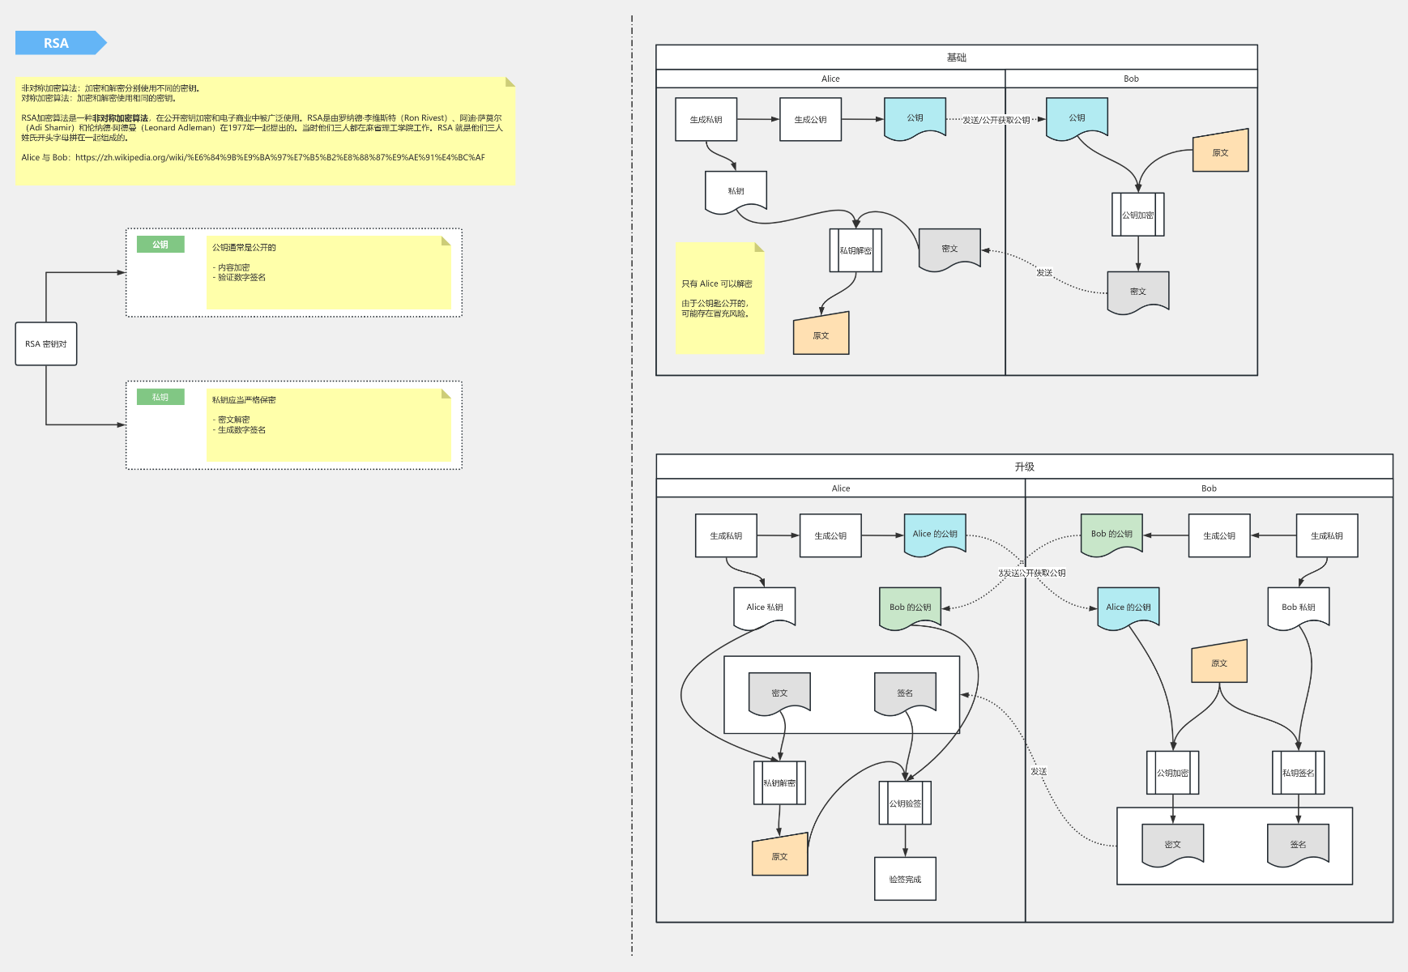Screen dimensions: 1408x972
Task: Select the RSA 密钥对 box
Action: click(x=46, y=344)
